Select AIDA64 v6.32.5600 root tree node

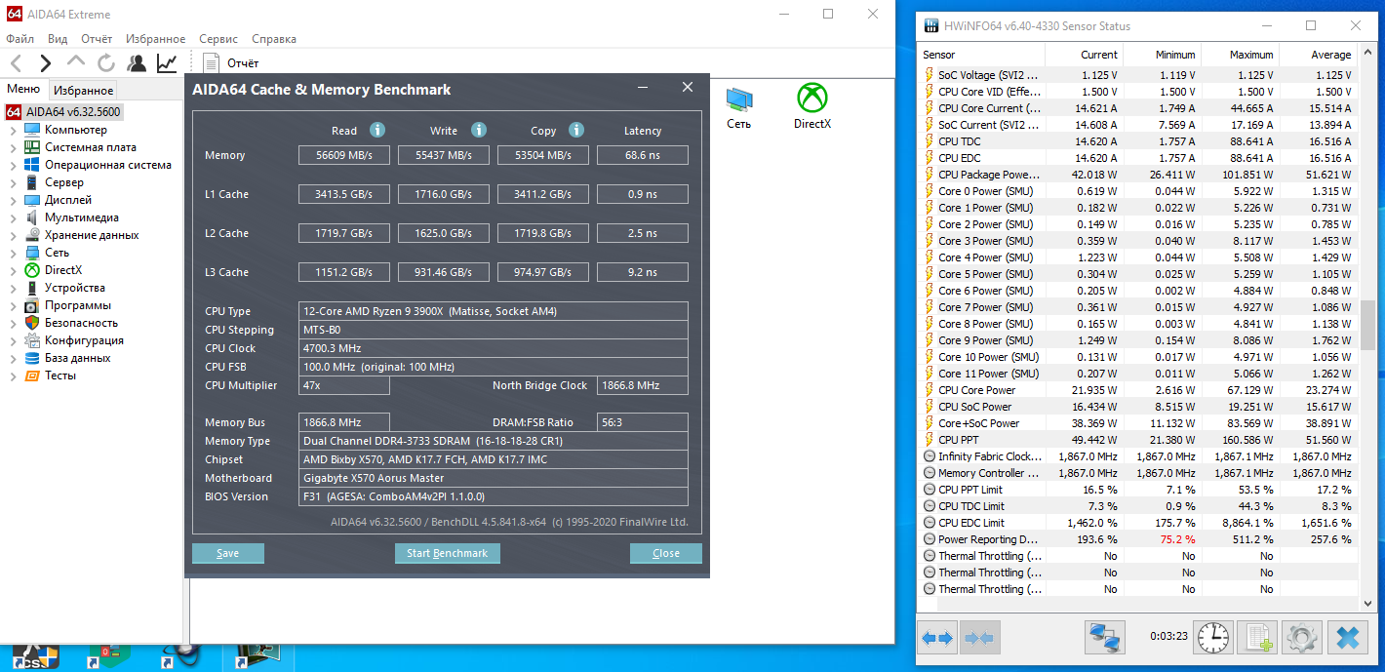(64, 112)
